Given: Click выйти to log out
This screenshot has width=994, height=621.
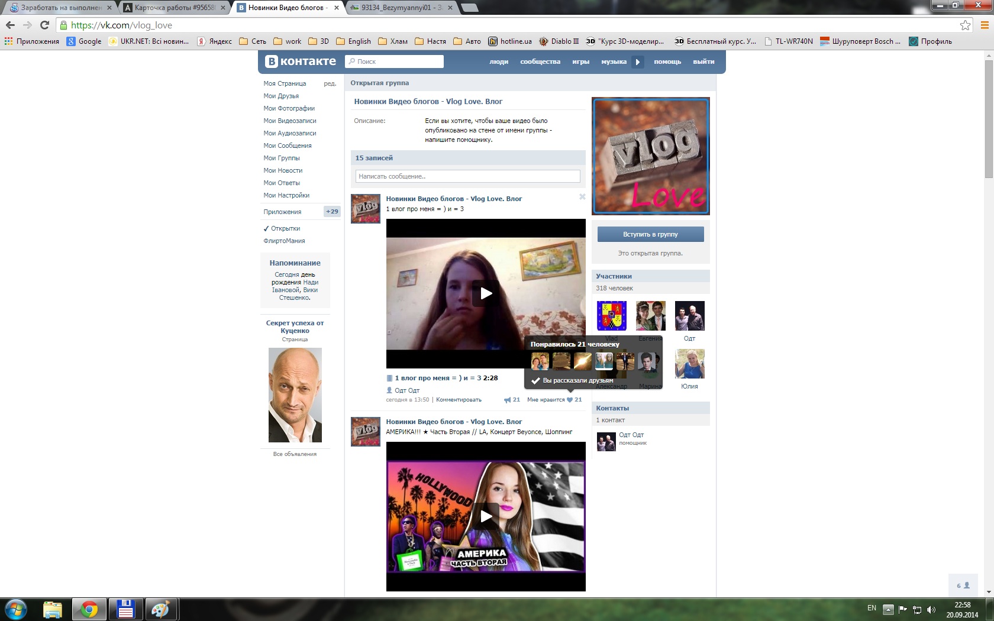Looking at the screenshot, I should tap(703, 62).
